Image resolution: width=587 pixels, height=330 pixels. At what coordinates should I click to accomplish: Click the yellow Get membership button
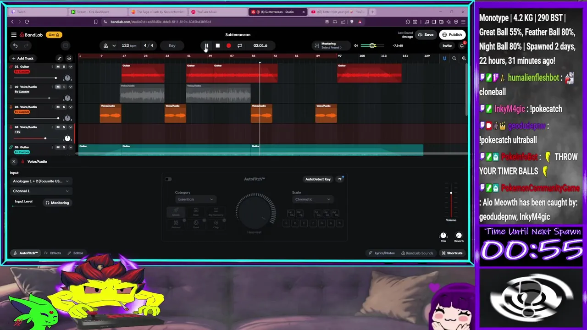[54, 35]
